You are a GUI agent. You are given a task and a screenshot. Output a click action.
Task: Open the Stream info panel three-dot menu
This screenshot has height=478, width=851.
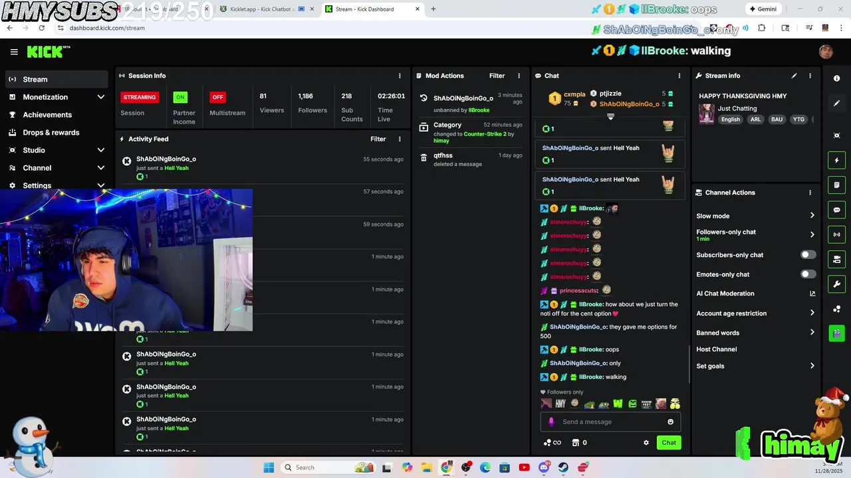[x=810, y=76]
